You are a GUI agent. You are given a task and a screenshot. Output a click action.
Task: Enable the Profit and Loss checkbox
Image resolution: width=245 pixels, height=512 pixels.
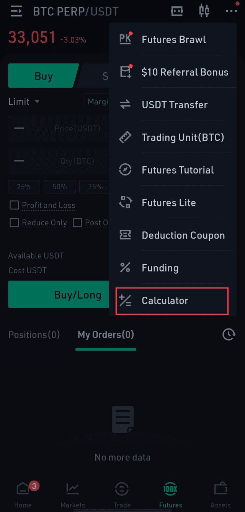14,205
